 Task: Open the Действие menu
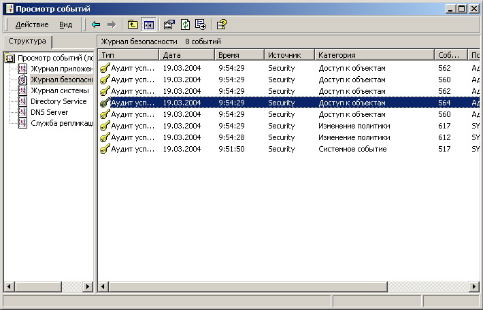pyautogui.click(x=32, y=24)
